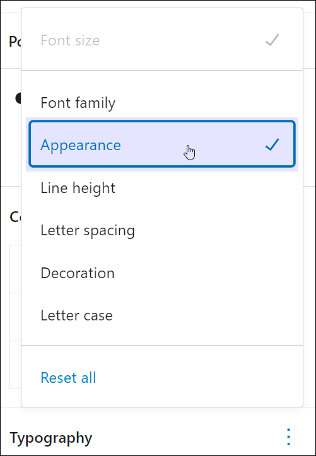Click the empty space beside the Typography heading

186,437
